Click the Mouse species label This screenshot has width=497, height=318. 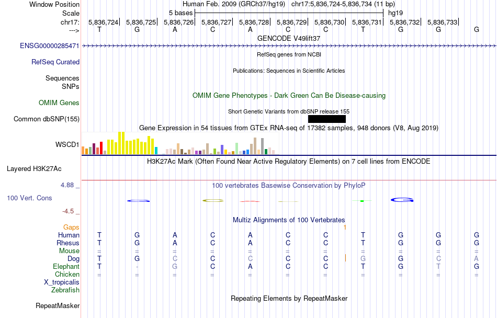pyautogui.click(x=69, y=251)
